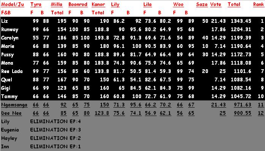Select the "Milla" judge header
265x151 pixels.
tap(57, 5)
